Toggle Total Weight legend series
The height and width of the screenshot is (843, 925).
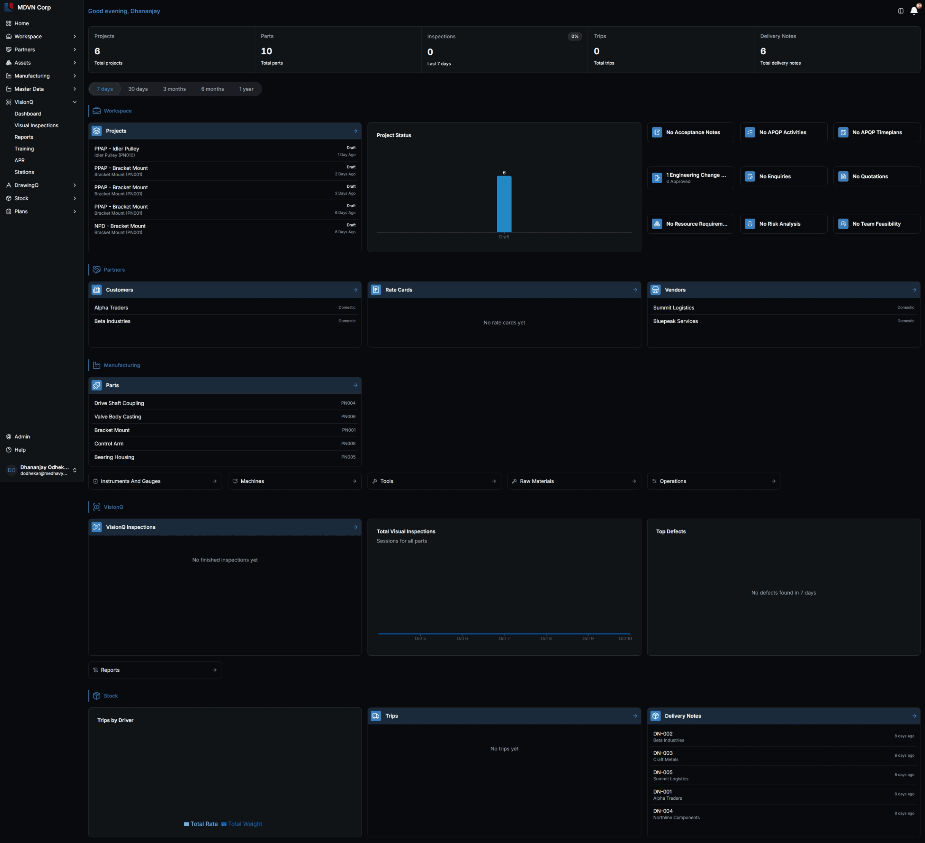(x=242, y=824)
